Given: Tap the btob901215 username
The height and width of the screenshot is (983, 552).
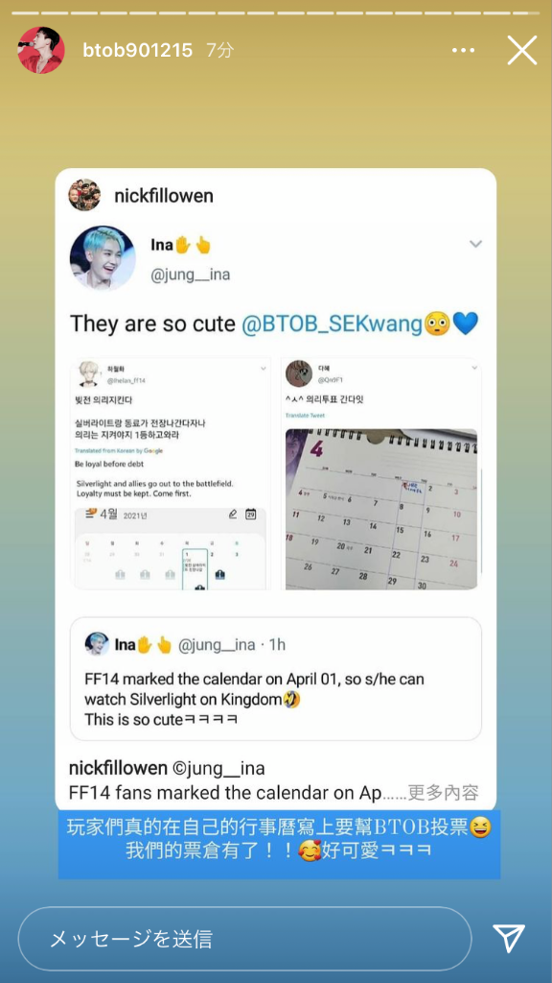Looking at the screenshot, I should (x=138, y=51).
